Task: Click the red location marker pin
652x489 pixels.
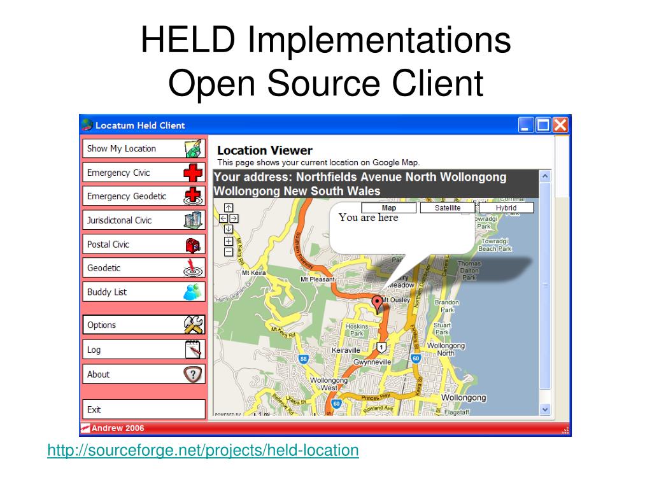Action: [x=377, y=305]
